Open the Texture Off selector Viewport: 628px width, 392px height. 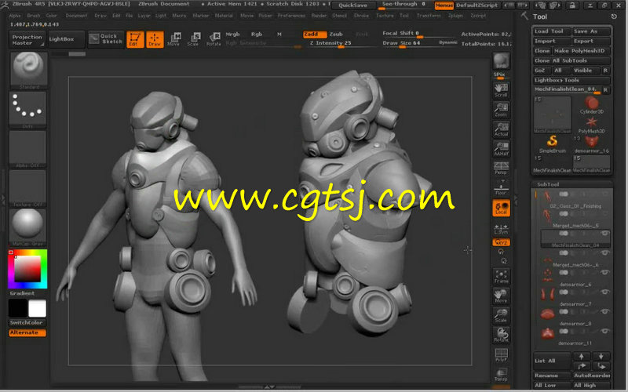click(x=27, y=188)
